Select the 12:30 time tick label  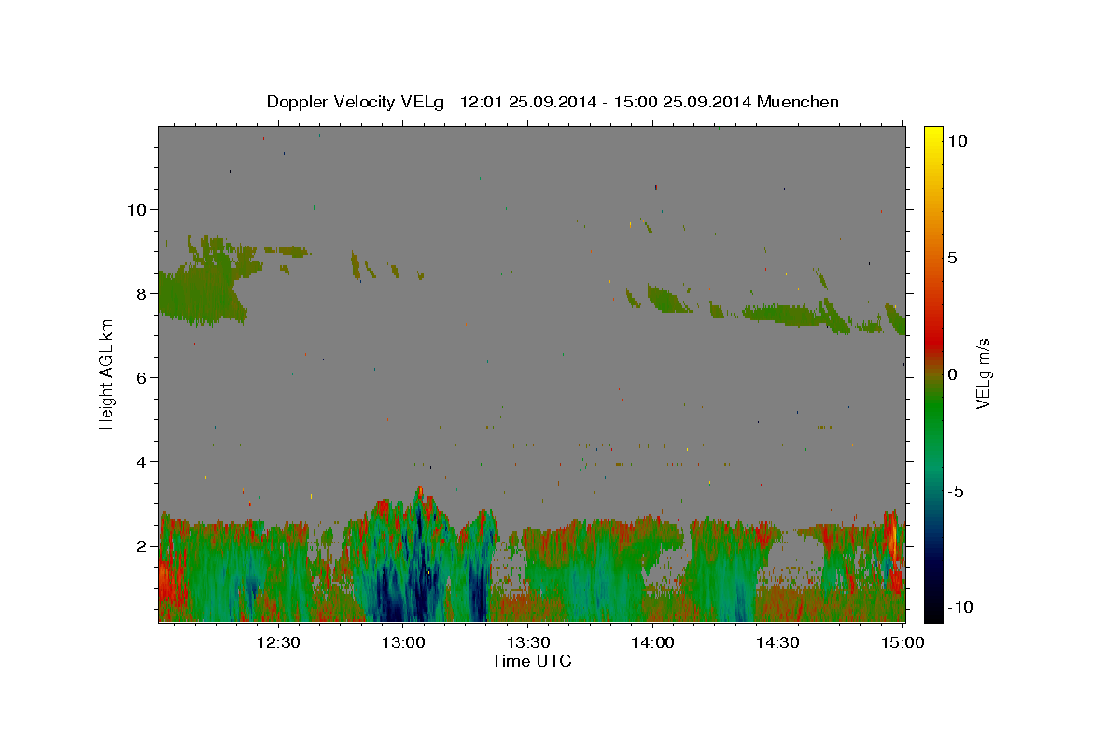pos(278,642)
